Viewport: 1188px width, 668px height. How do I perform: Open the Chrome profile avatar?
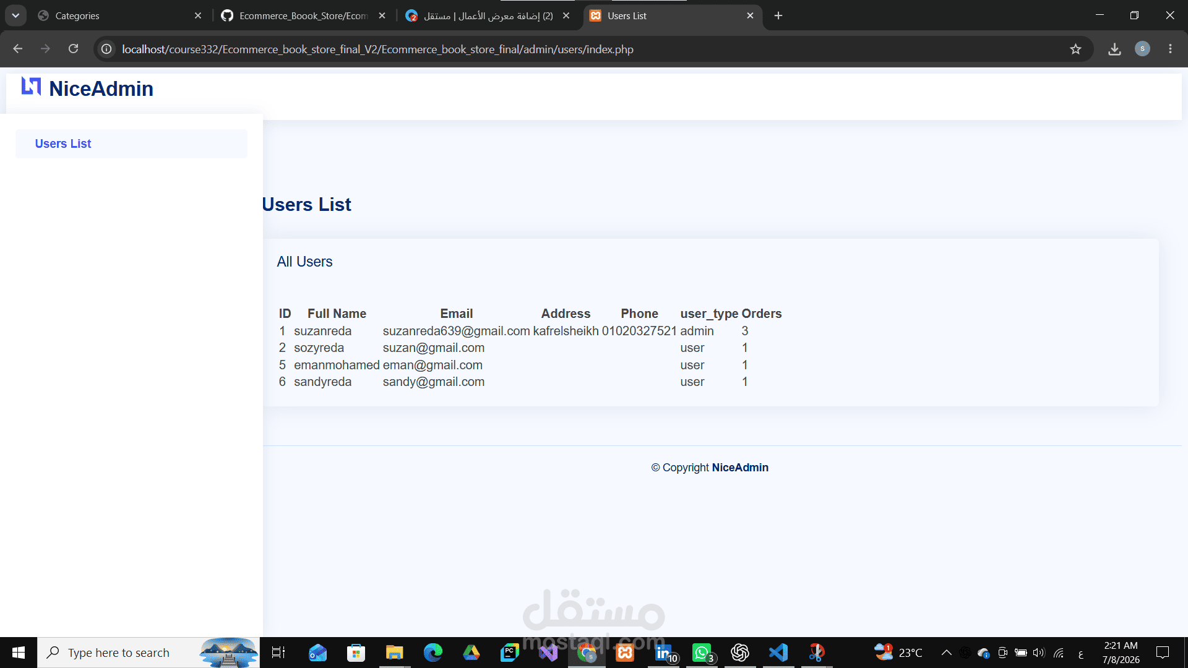click(1142, 49)
